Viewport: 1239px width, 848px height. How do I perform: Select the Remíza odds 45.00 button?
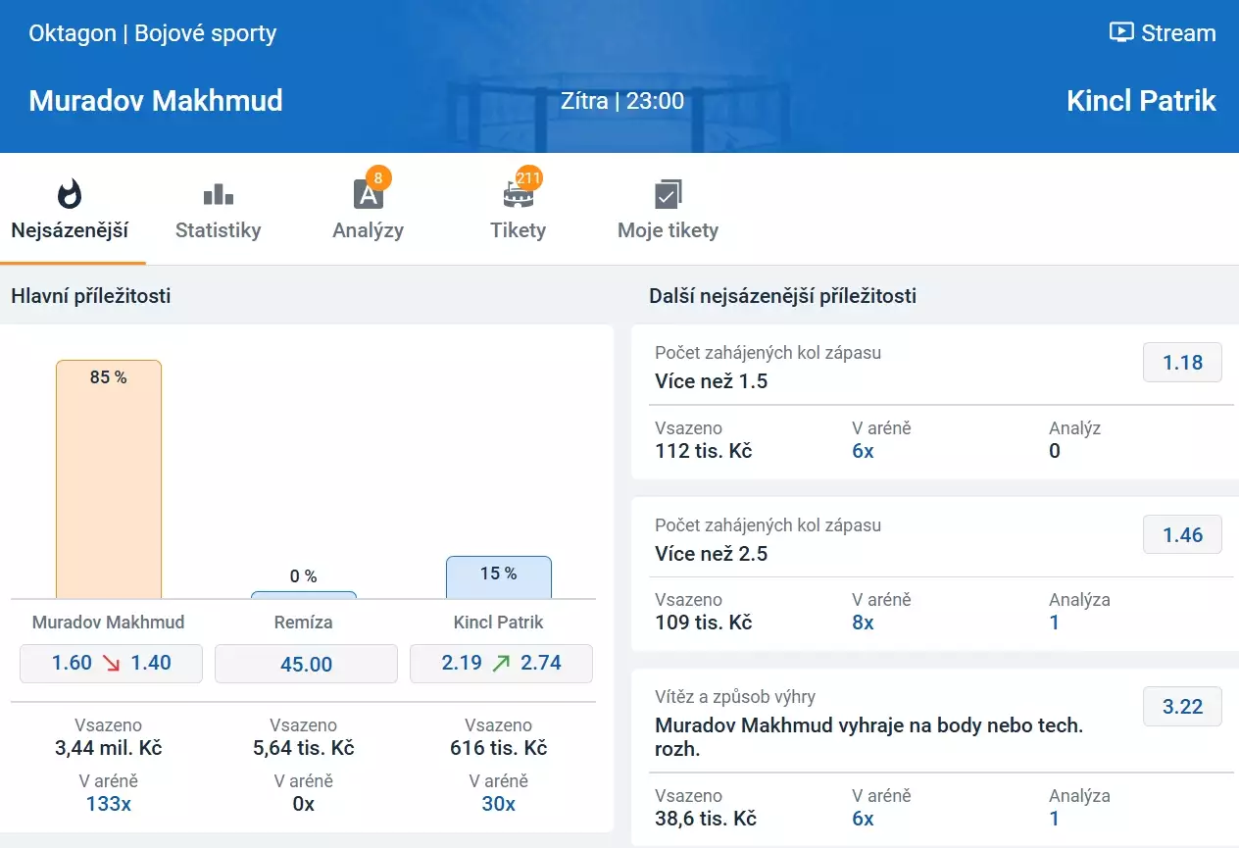tap(306, 664)
